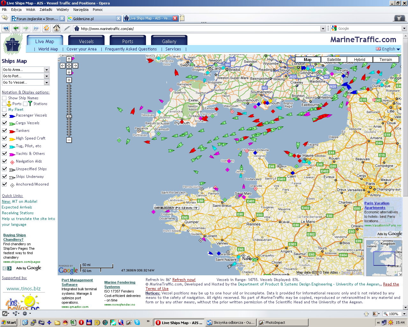Screen dimensions: 408x327
Task: Click the Opera Fit to Width icon
Action: pyautogui.click(x=366, y=314)
